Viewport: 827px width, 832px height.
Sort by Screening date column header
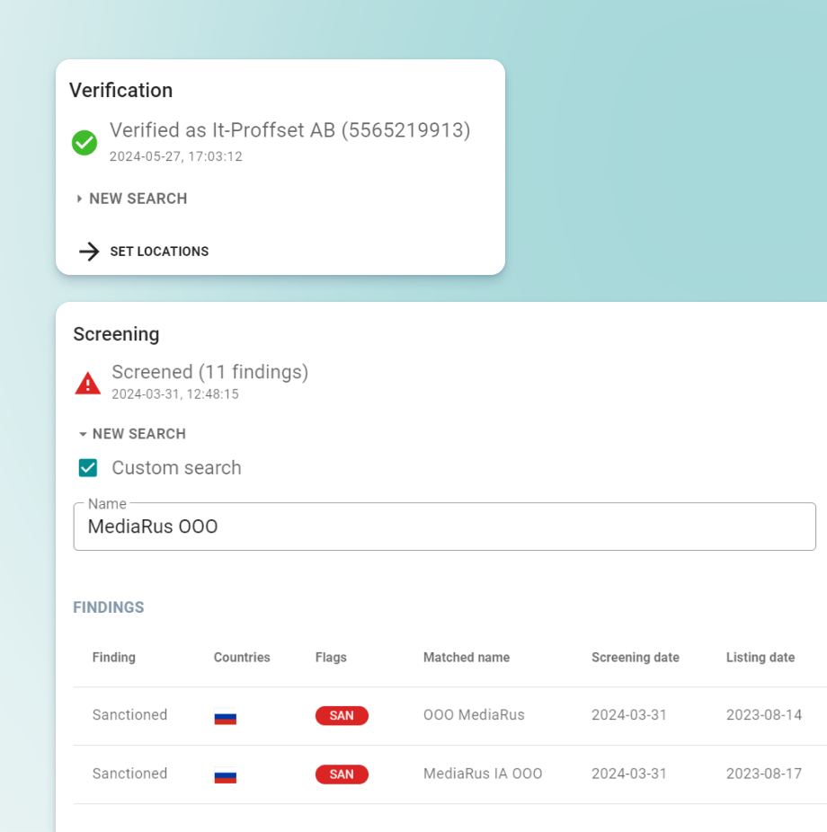pos(636,658)
